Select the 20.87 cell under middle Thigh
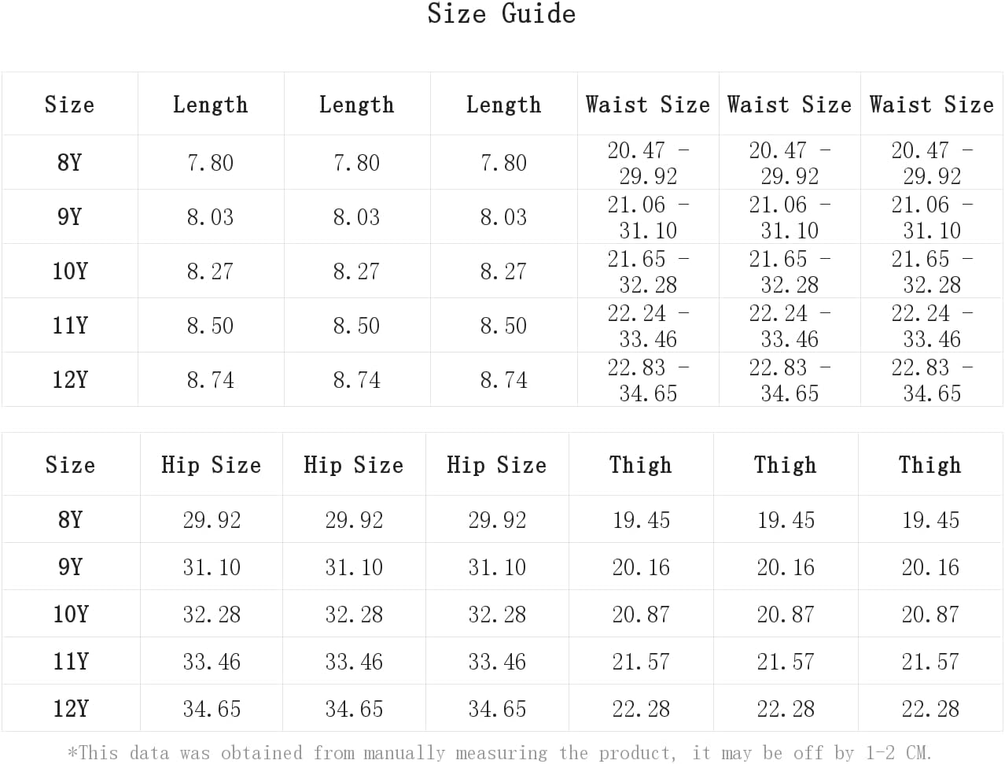1005x764 pixels. point(786,615)
